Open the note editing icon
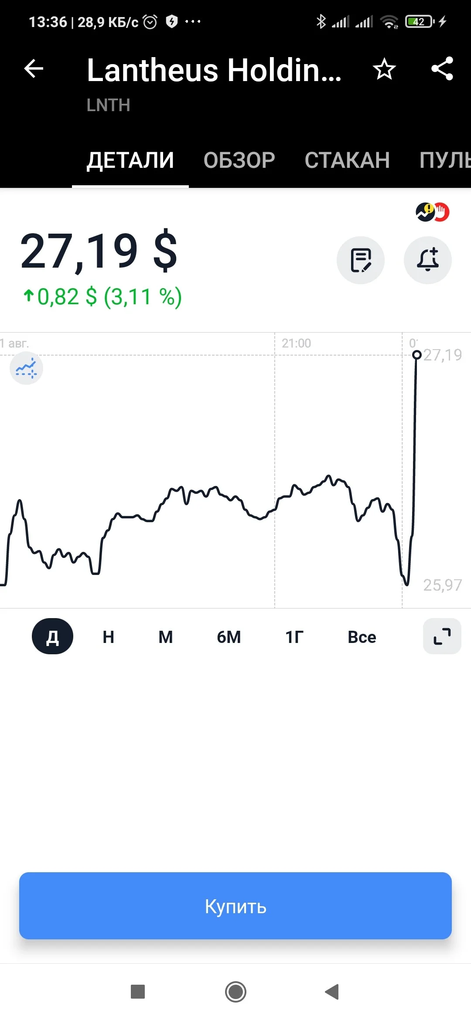 pos(361,260)
